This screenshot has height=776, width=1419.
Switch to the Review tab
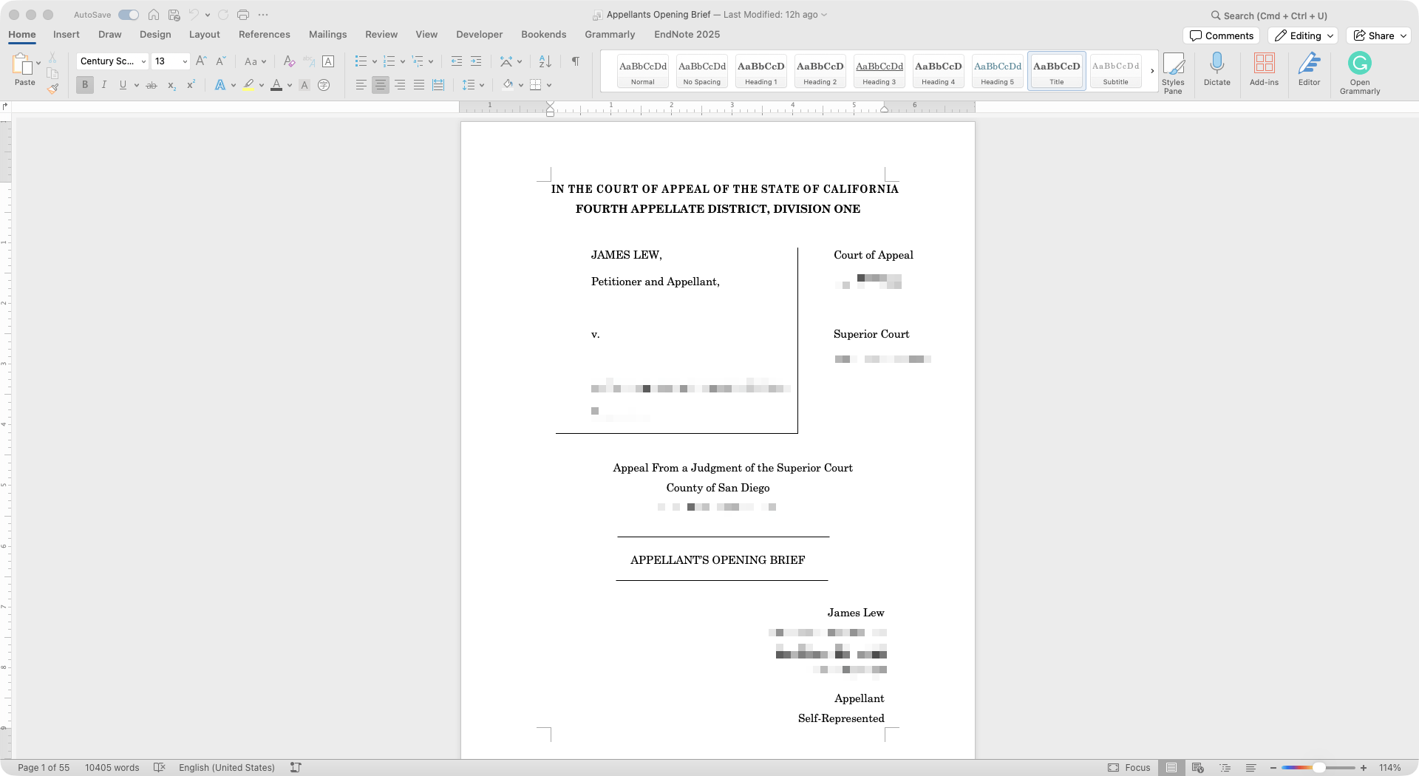(x=381, y=35)
